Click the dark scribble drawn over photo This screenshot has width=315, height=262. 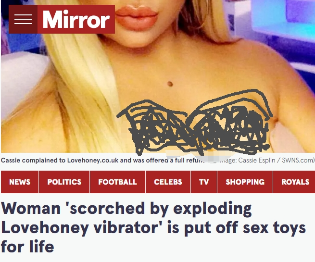(x=194, y=123)
